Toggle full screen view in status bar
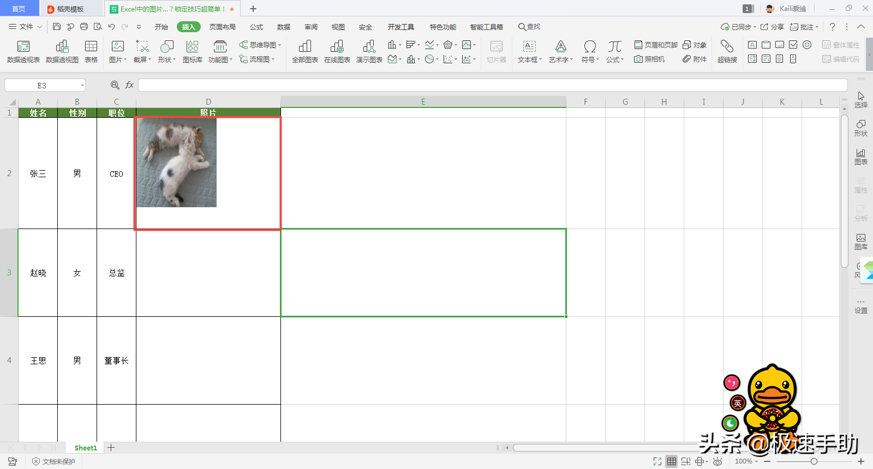The height and width of the screenshot is (469, 873). coord(657,461)
